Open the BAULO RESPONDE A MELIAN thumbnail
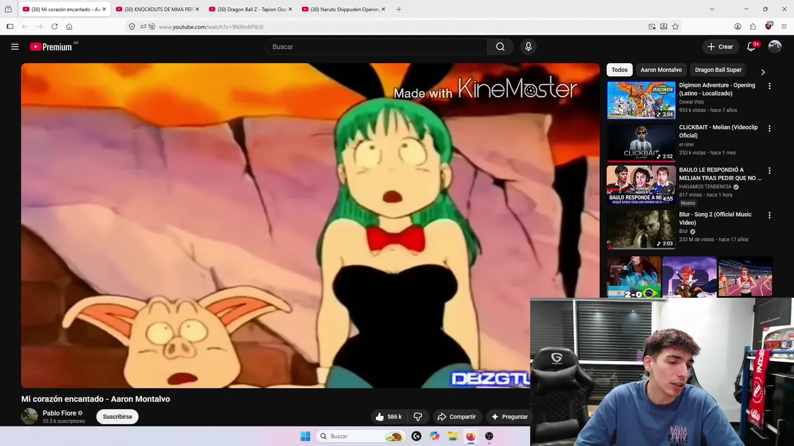This screenshot has width=794, height=446. pyautogui.click(x=641, y=185)
